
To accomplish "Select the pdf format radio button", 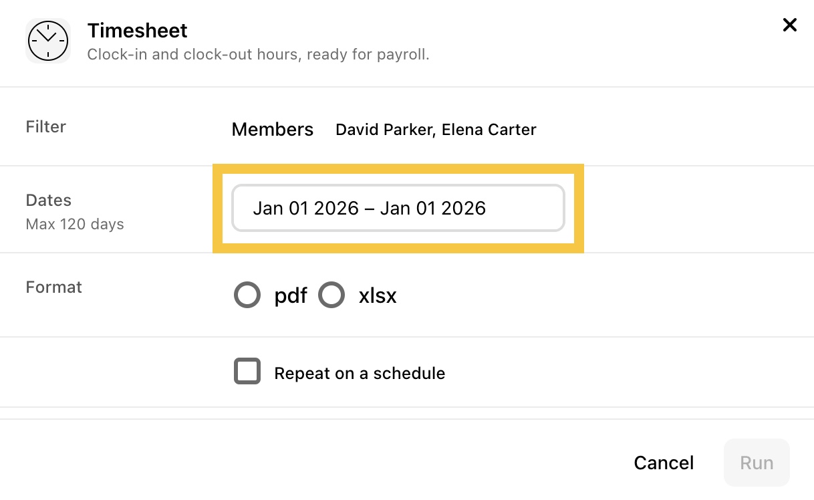I will coord(247,295).
